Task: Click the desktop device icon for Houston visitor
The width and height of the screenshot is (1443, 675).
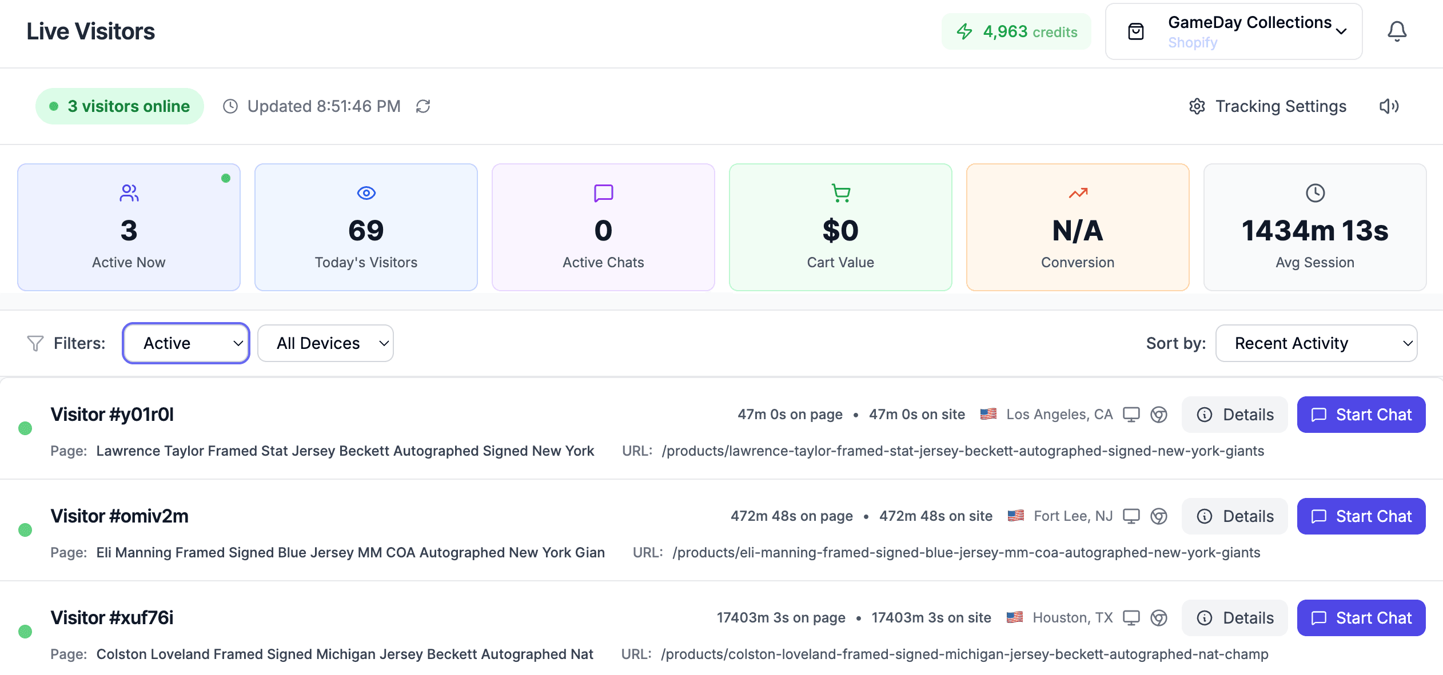Action: tap(1131, 618)
